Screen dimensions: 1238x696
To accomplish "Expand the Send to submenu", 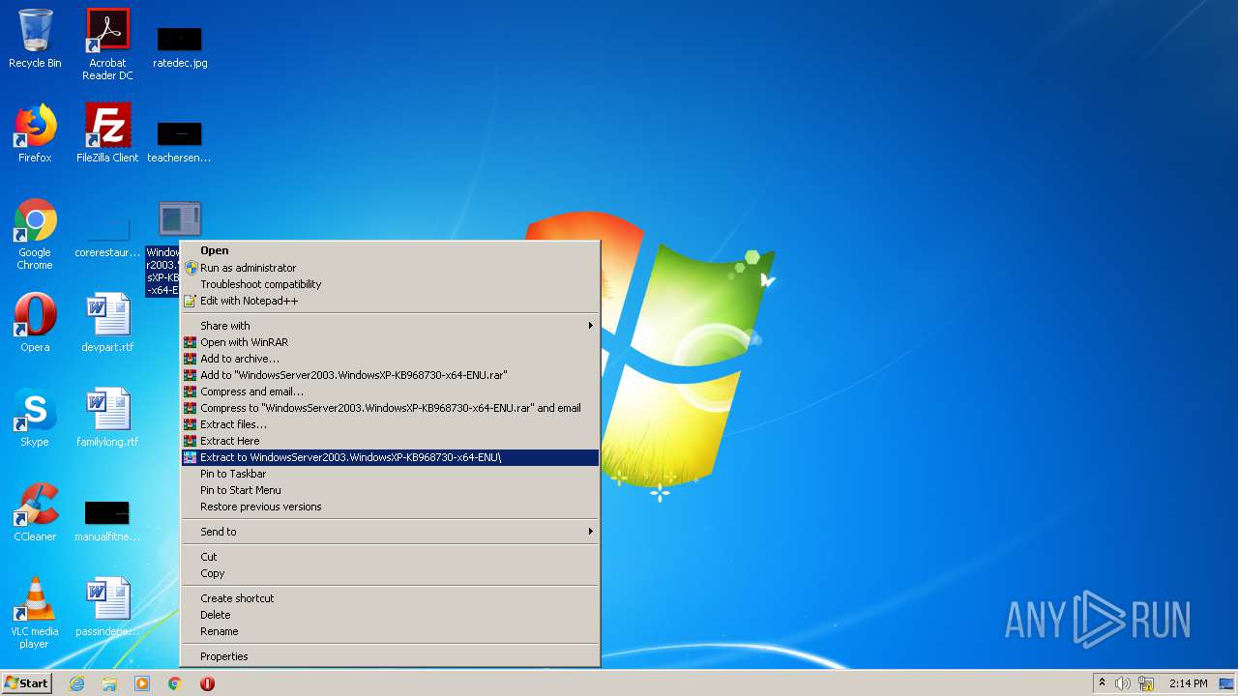I will click(x=391, y=532).
